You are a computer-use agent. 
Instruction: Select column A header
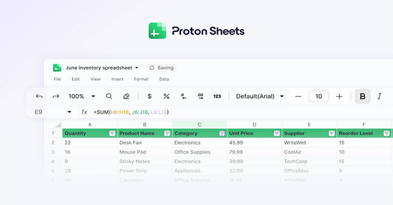coord(90,124)
